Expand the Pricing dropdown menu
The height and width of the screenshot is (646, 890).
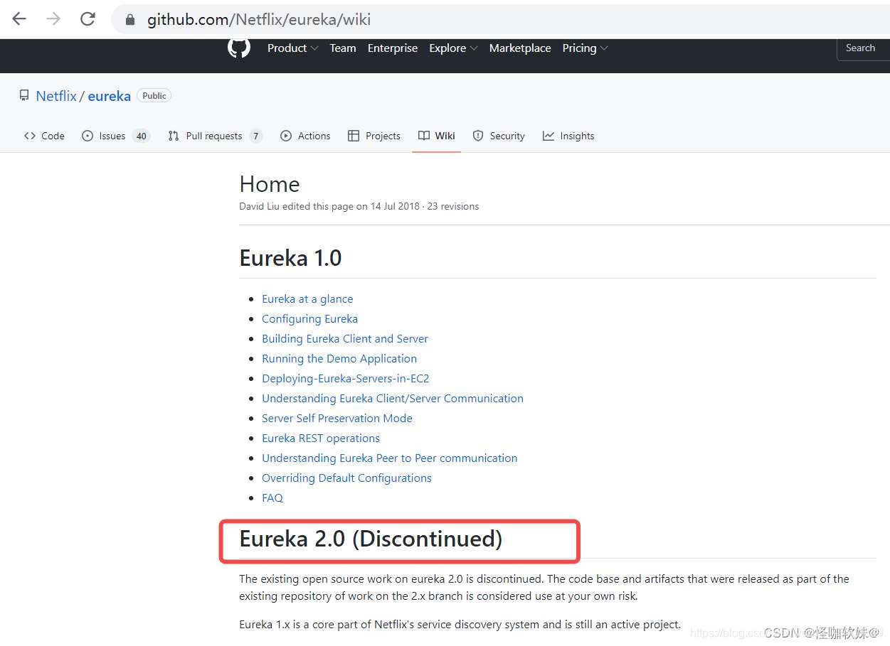pos(585,48)
